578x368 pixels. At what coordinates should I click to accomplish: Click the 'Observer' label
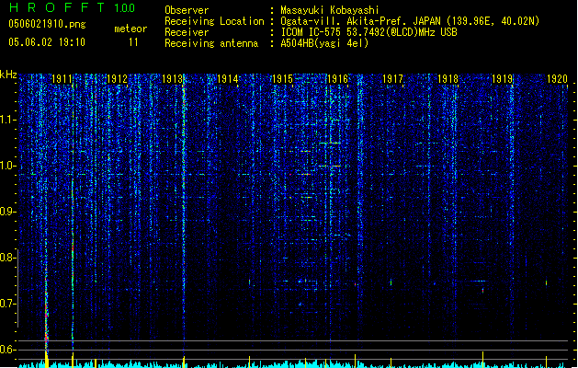[x=187, y=10]
